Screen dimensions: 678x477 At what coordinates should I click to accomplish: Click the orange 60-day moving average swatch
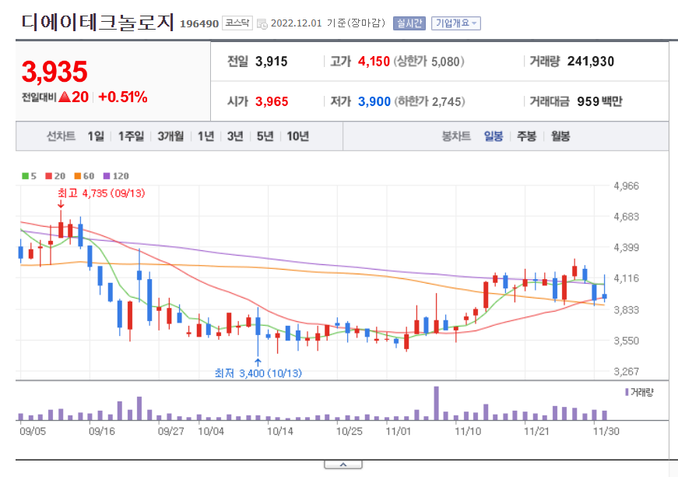click(x=78, y=175)
